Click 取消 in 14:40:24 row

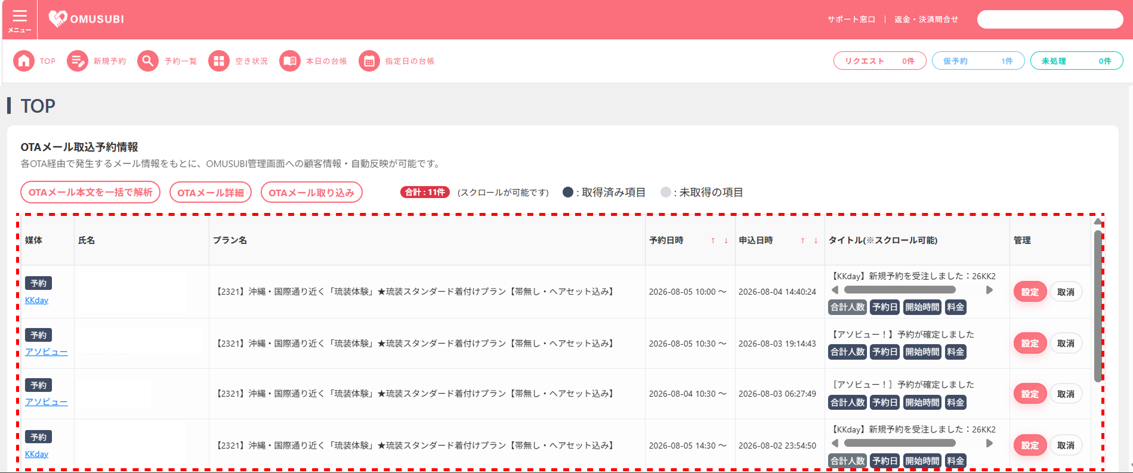click(x=1066, y=292)
